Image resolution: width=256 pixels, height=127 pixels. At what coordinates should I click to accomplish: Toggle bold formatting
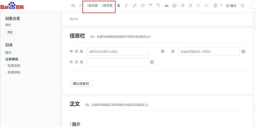pos(119,6)
